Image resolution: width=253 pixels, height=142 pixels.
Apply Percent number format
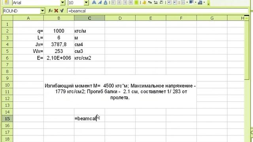(150, 2)
